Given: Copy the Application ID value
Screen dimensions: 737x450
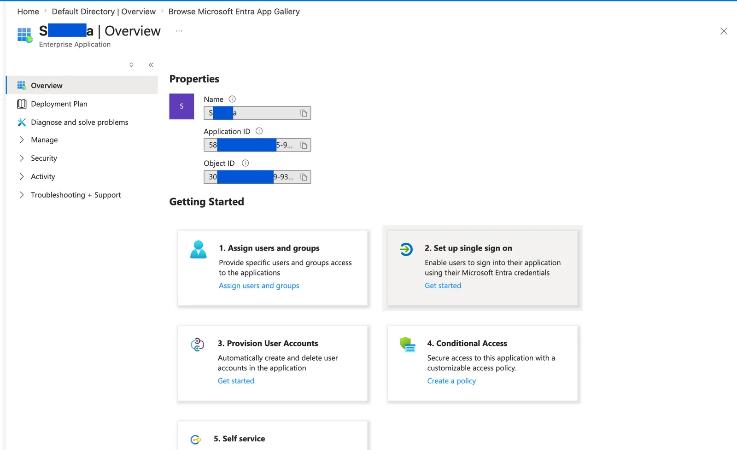Looking at the screenshot, I should tap(304, 145).
